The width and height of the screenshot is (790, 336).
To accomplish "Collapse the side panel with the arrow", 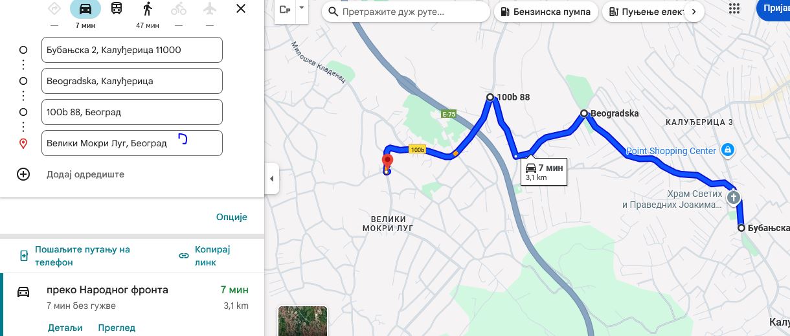I will (x=272, y=179).
